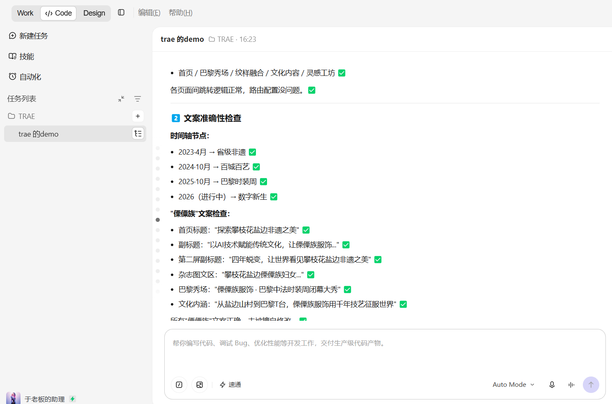Click the checkmark after the 首页标题 line

(306, 230)
